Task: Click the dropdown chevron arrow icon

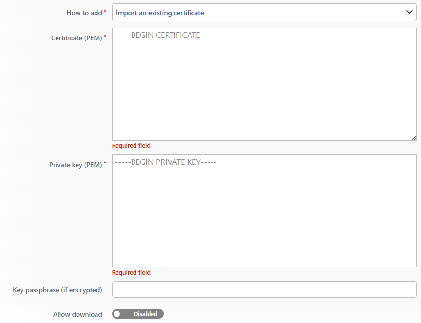Action: pos(409,12)
